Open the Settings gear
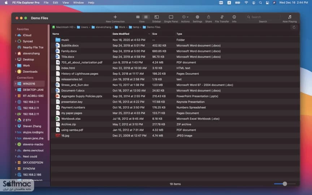This screenshot has height=195, width=312. [x=198, y=17]
